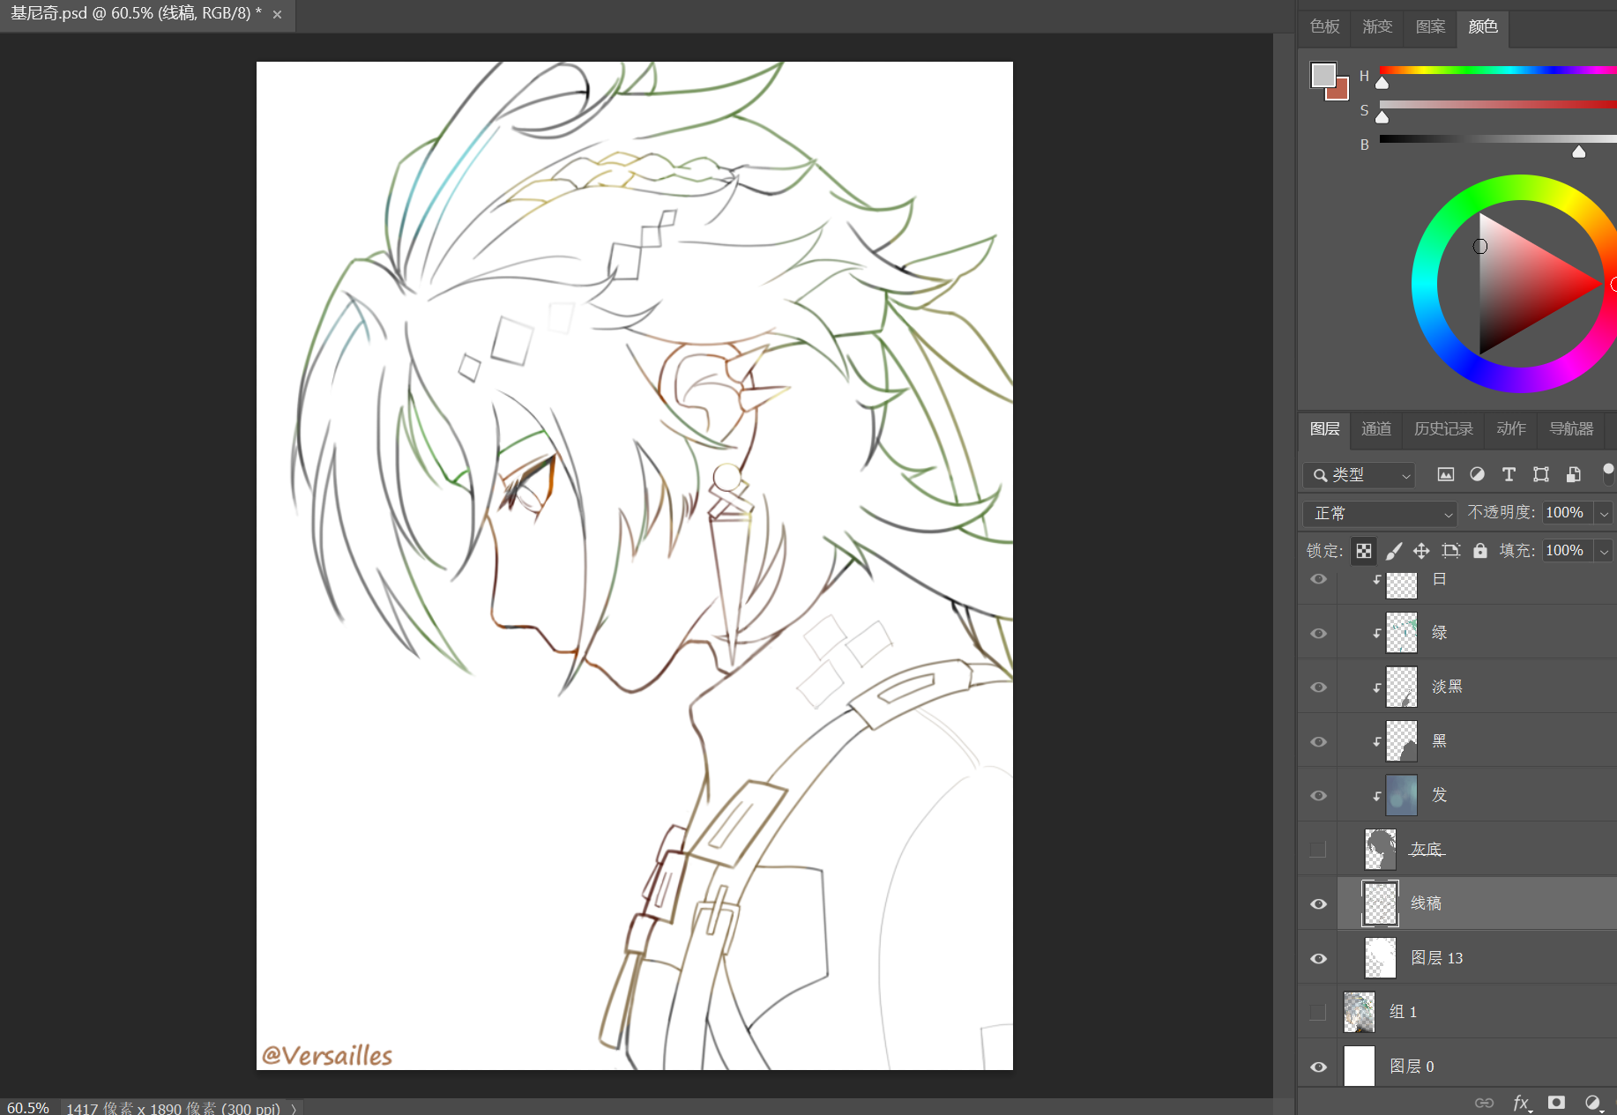Lock transparent pixels for the layer

pyautogui.click(x=1364, y=551)
